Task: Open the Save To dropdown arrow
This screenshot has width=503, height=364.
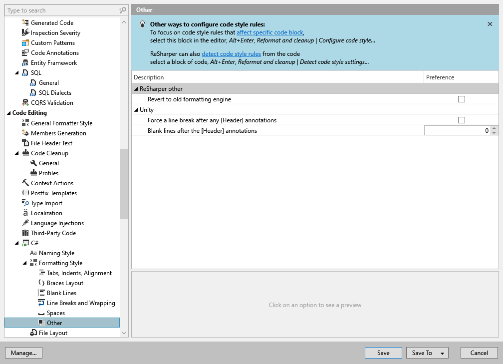Action: click(442, 353)
